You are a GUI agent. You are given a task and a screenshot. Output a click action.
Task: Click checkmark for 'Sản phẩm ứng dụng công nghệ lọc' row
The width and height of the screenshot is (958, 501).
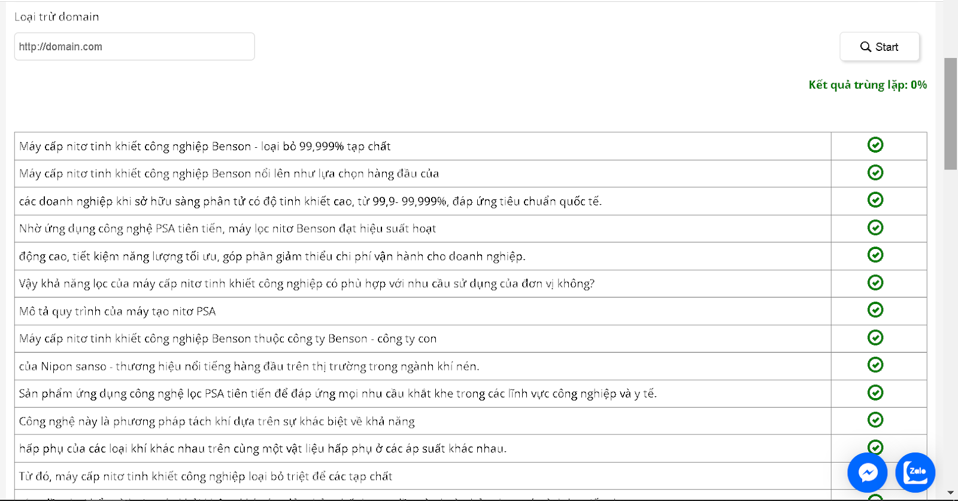[875, 393]
